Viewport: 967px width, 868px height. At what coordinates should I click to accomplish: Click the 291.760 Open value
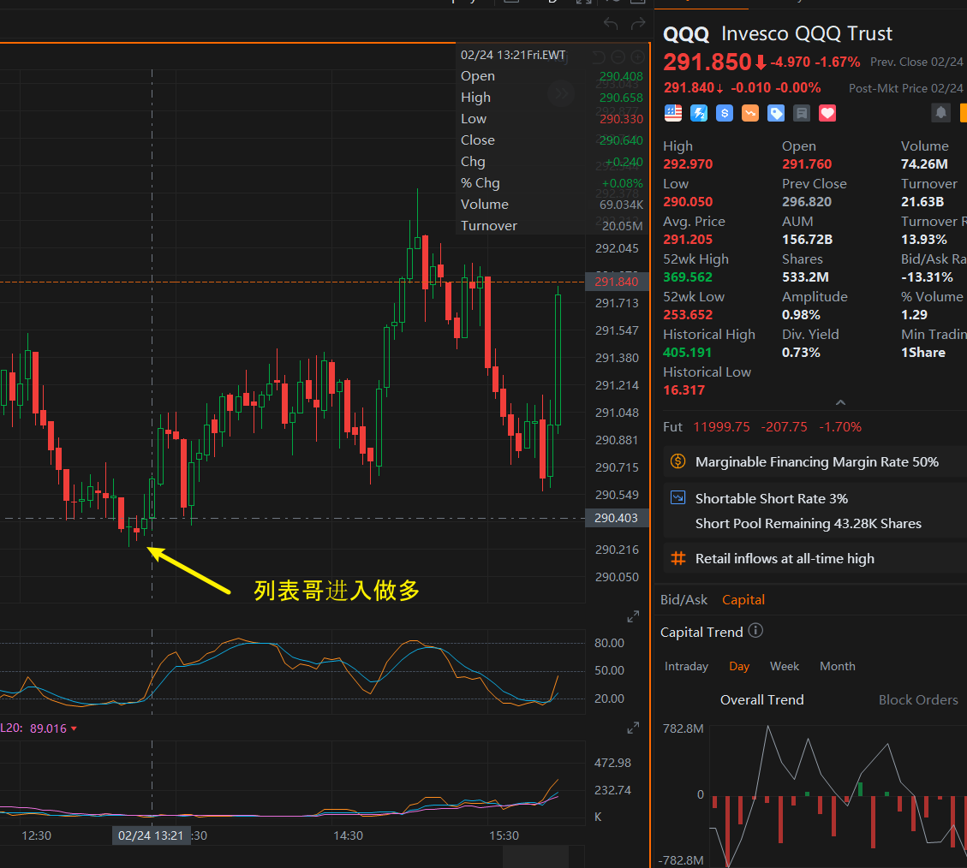(807, 164)
